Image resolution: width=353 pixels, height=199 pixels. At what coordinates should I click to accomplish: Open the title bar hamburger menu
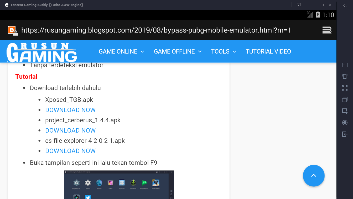[307, 5]
